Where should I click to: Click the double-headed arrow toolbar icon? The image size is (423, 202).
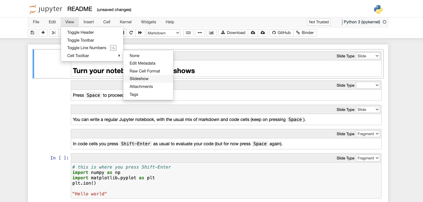pyautogui.click(x=199, y=33)
